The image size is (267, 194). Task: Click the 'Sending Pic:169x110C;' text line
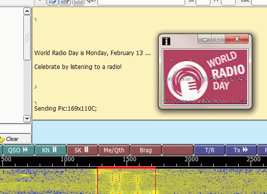(66, 109)
